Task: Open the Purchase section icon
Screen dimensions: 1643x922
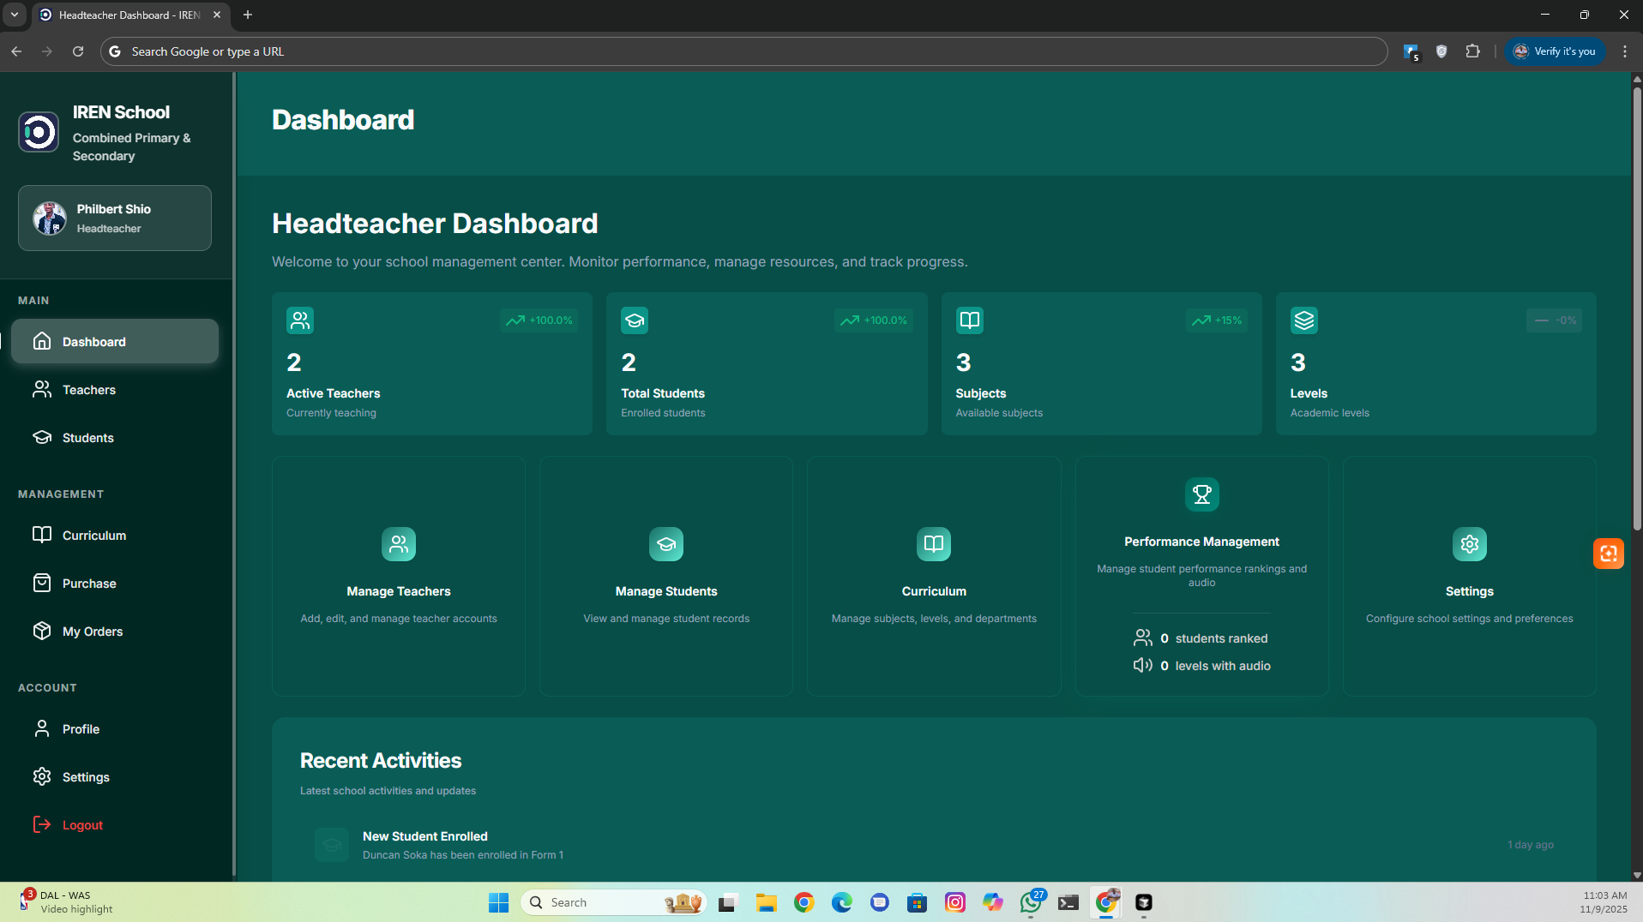Action: (43, 583)
